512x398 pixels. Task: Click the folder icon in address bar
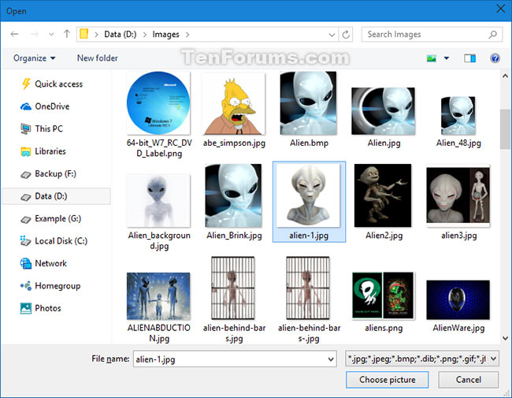coord(84,34)
